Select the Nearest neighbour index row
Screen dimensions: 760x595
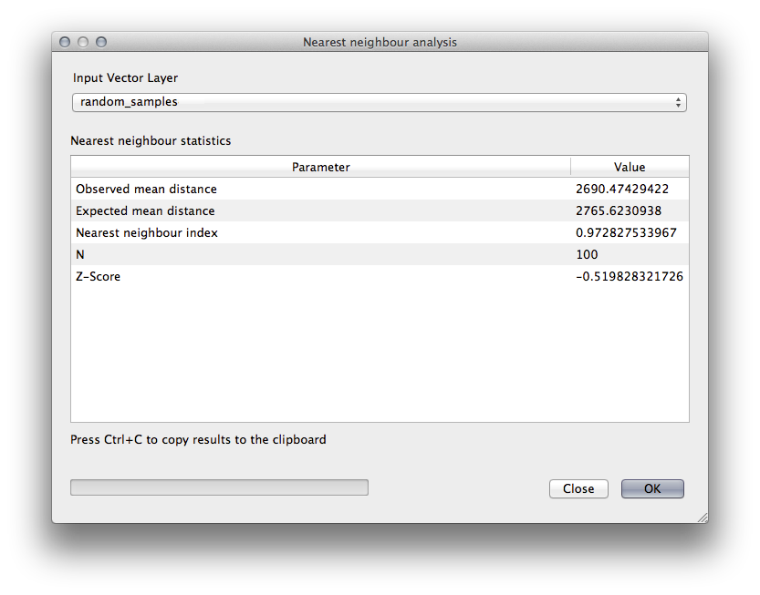(147, 233)
